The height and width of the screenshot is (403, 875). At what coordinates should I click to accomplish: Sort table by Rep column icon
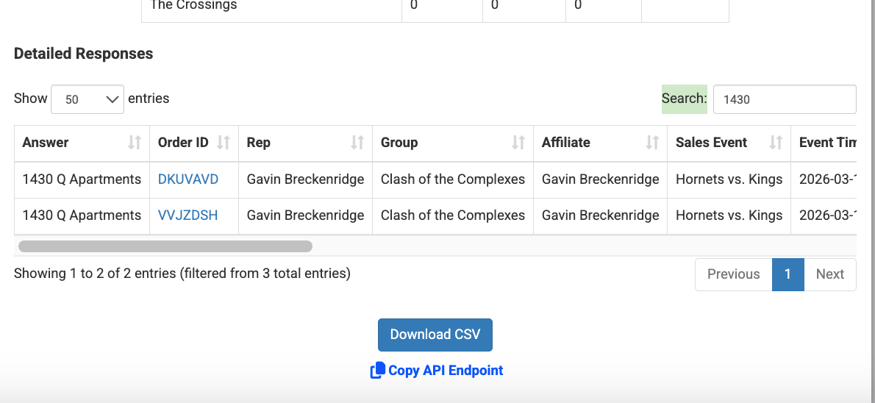357,143
